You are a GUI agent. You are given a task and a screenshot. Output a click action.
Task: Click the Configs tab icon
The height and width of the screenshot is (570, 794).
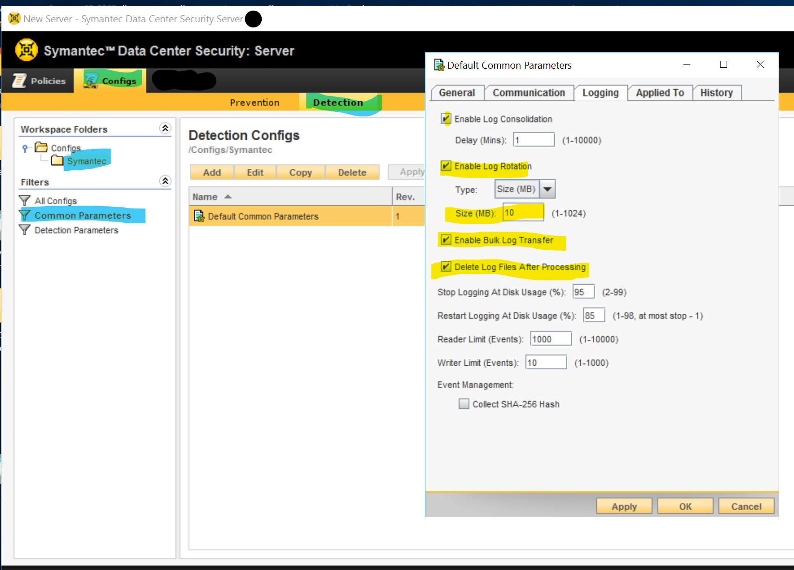click(91, 80)
